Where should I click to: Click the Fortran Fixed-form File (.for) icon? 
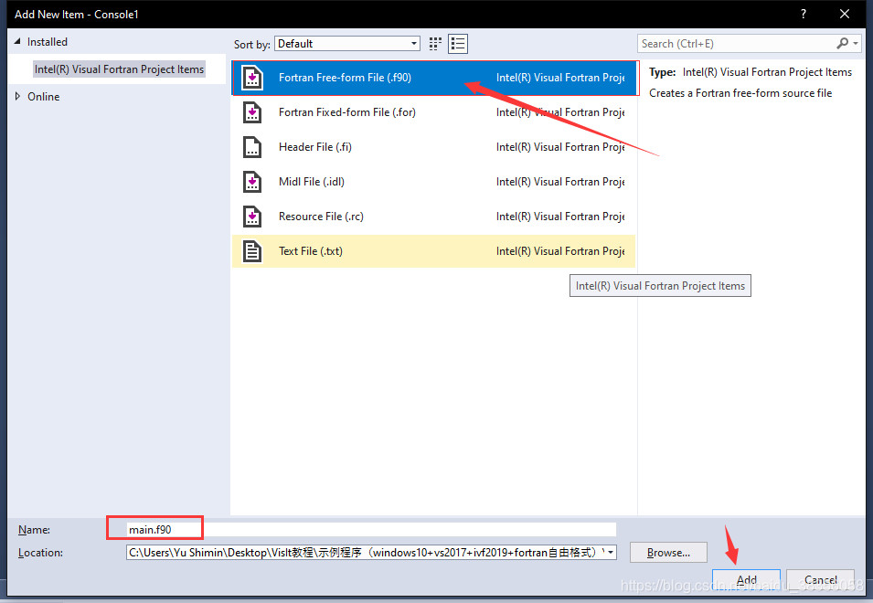click(251, 112)
